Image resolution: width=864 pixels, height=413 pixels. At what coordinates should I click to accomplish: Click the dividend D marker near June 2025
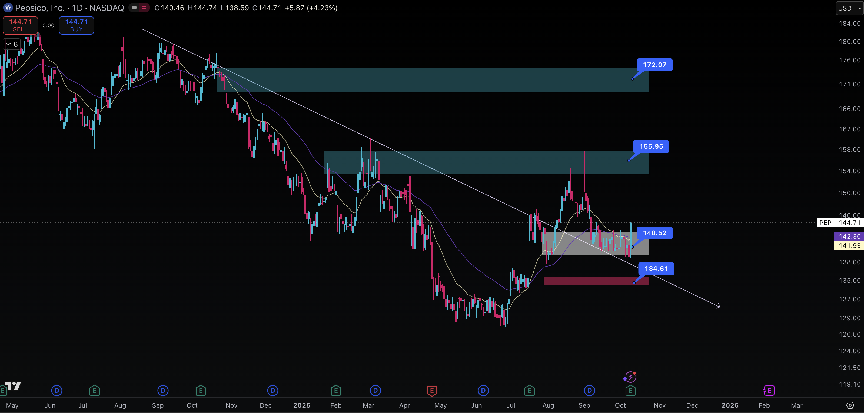[x=483, y=391]
